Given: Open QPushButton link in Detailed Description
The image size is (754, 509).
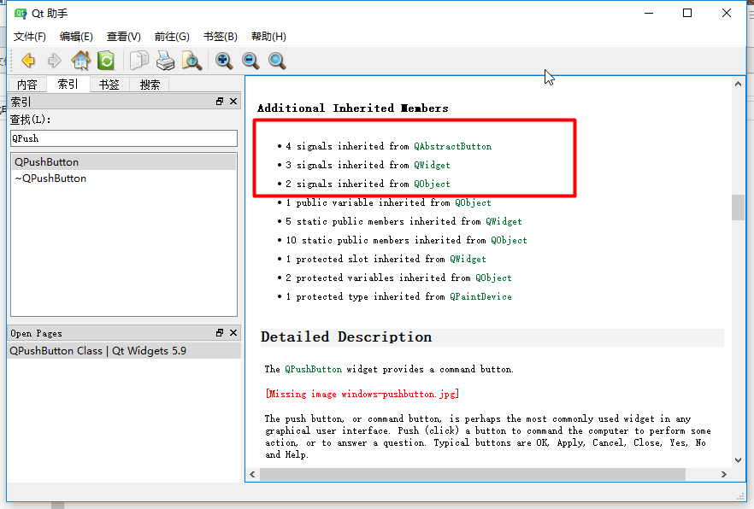Looking at the screenshot, I should (x=313, y=369).
